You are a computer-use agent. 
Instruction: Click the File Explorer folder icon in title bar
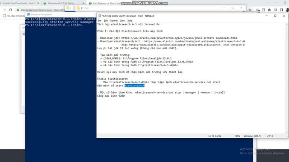[x=68, y=8]
